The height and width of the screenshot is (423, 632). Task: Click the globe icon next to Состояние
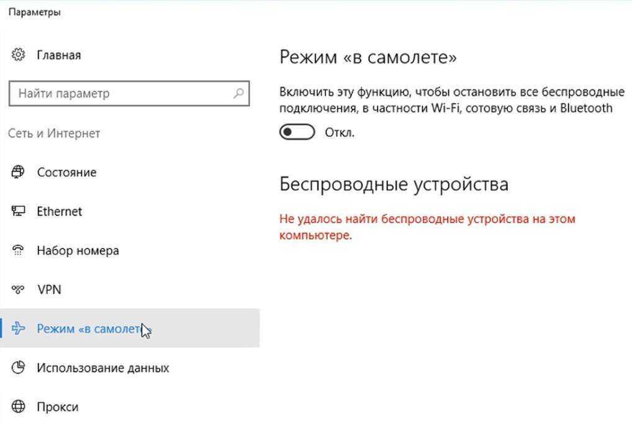click(x=19, y=172)
